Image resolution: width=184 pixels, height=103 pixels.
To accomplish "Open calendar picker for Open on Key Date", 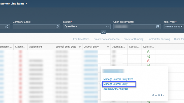I will [158, 27].
